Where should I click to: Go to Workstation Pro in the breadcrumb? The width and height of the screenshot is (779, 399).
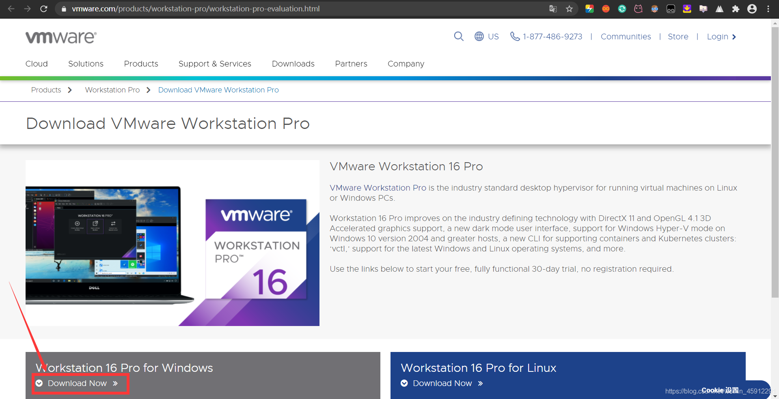coord(112,90)
